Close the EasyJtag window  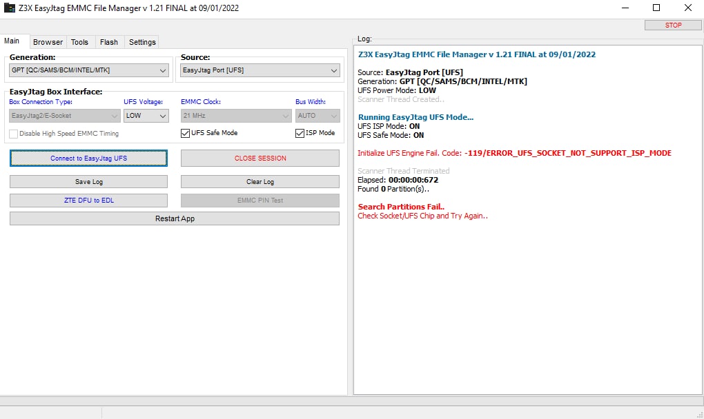tap(688, 8)
